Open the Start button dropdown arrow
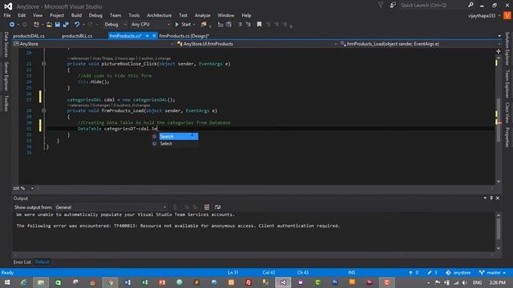 click(194, 25)
